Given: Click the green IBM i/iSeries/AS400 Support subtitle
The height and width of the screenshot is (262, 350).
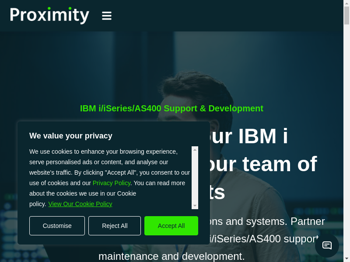Looking at the screenshot, I should point(171,108).
